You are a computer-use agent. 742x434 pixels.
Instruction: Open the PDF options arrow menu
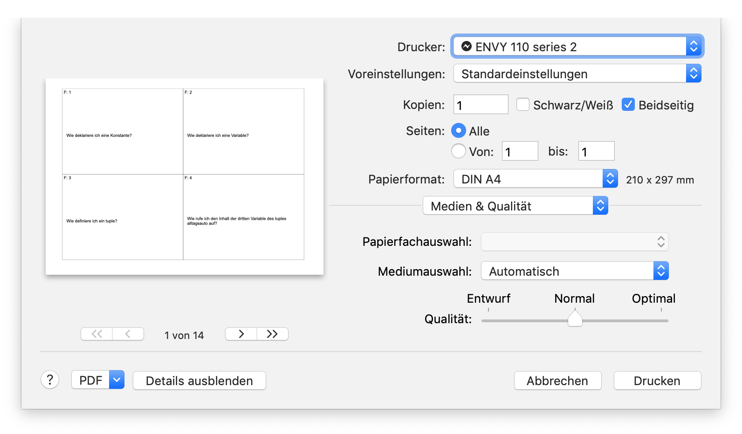117,380
